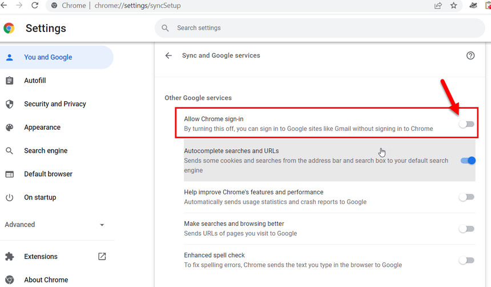Viewport: 491px width, 287px height.
Task: Click the Extensions external link icon
Action: tap(102, 257)
